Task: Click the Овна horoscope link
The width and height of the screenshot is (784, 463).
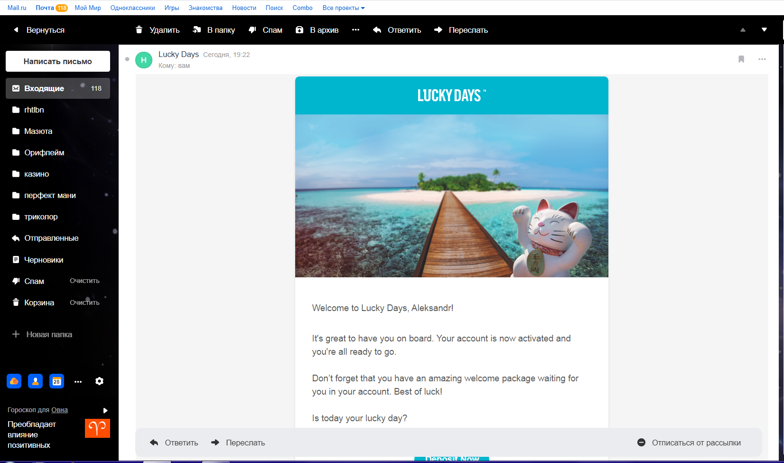Action: click(59, 410)
